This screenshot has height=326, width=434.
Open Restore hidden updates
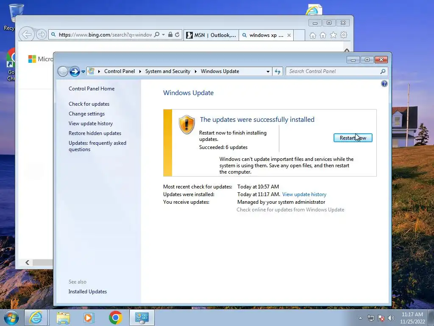tap(95, 133)
